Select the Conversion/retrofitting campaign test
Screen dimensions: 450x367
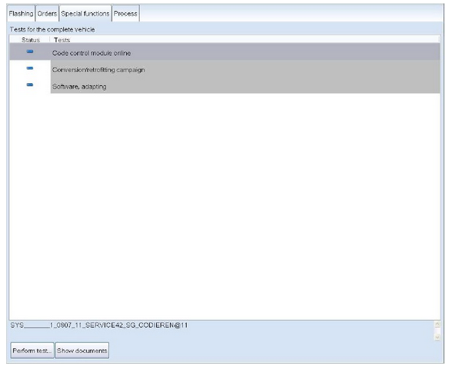pos(225,69)
